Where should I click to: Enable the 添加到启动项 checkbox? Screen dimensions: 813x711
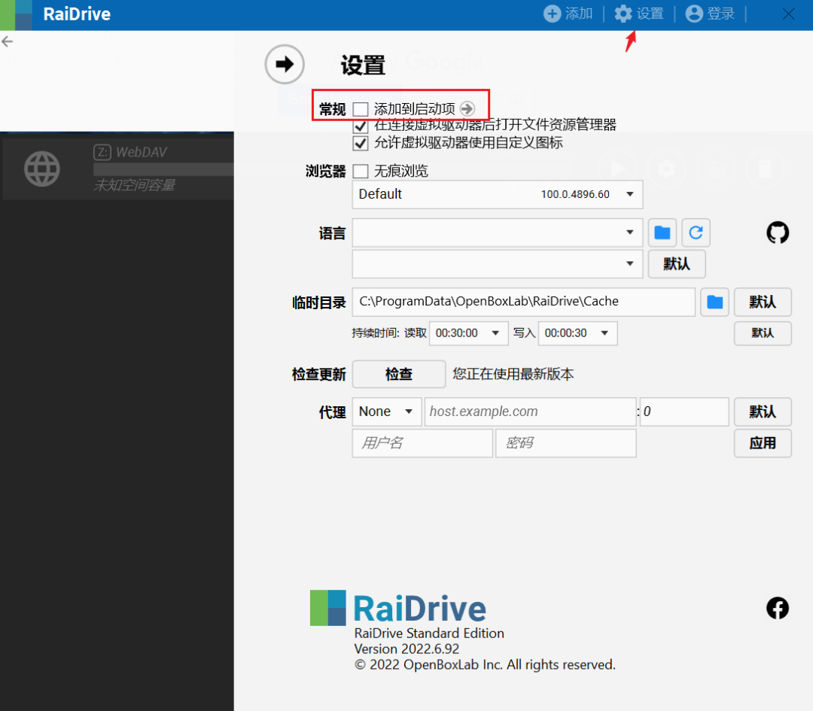point(361,109)
